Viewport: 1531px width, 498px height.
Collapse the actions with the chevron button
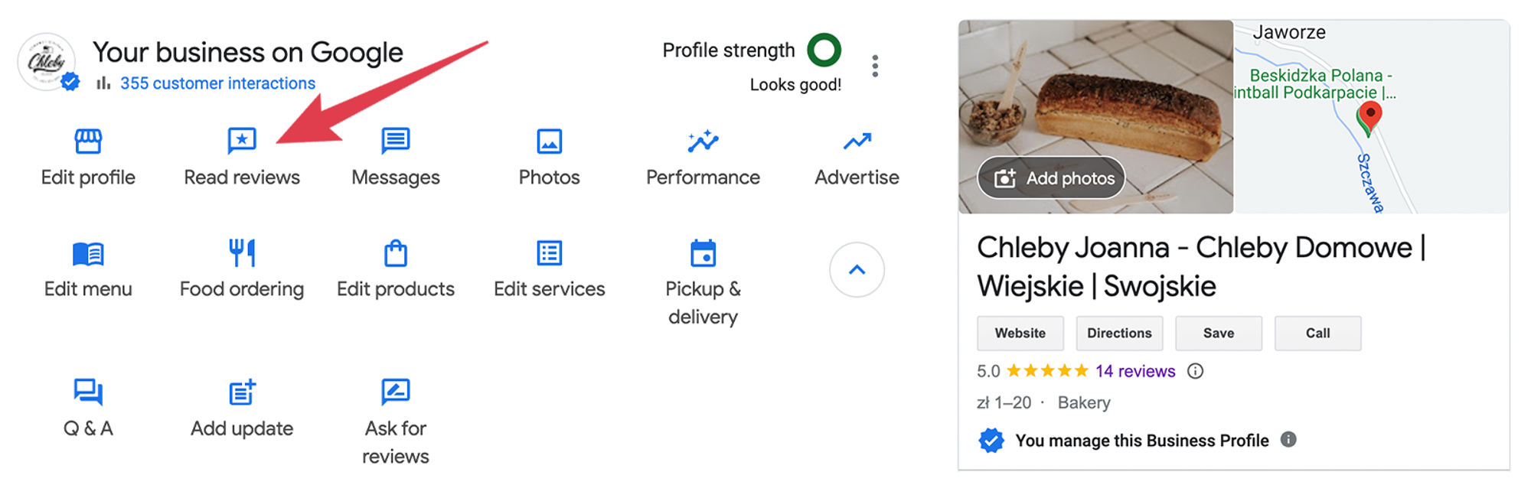pyautogui.click(x=857, y=270)
